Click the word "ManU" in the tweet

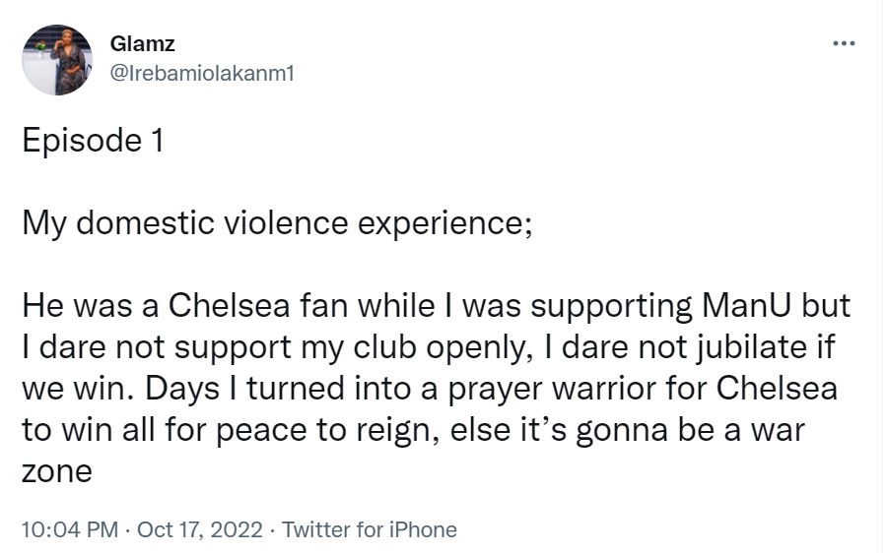746,306
